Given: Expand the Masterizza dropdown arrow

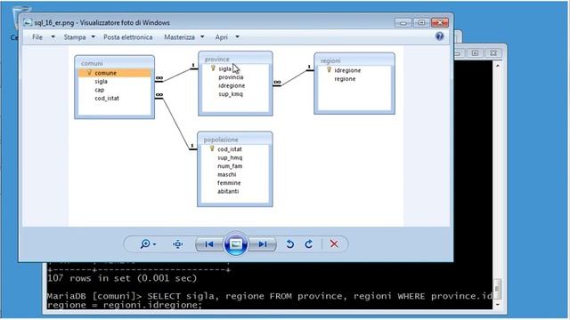Looking at the screenshot, I should [202, 37].
